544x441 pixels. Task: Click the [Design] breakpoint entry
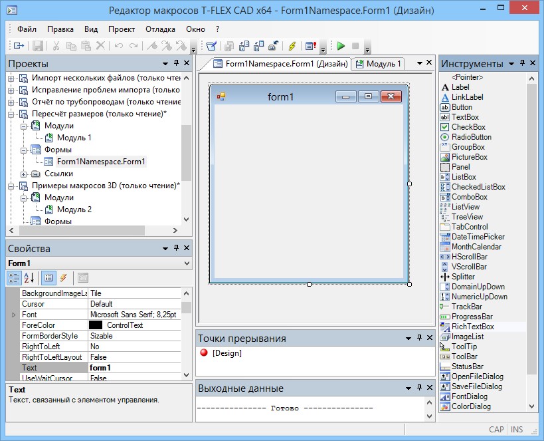tap(227, 353)
